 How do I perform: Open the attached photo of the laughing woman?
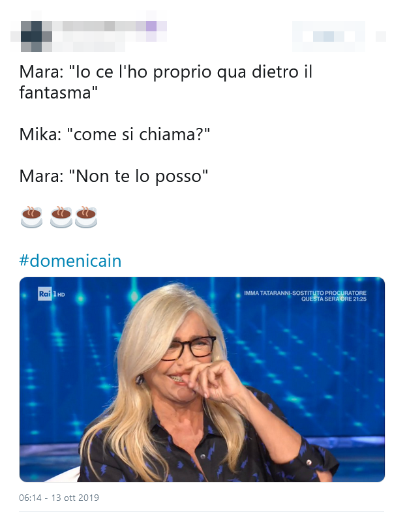tap(202, 380)
